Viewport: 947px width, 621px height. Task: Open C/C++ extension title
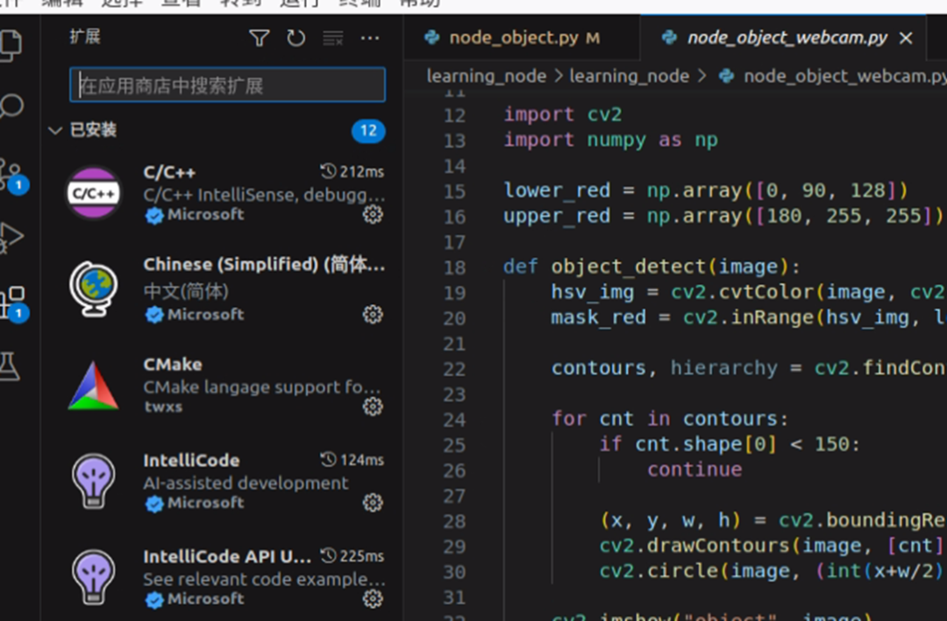pos(170,173)
